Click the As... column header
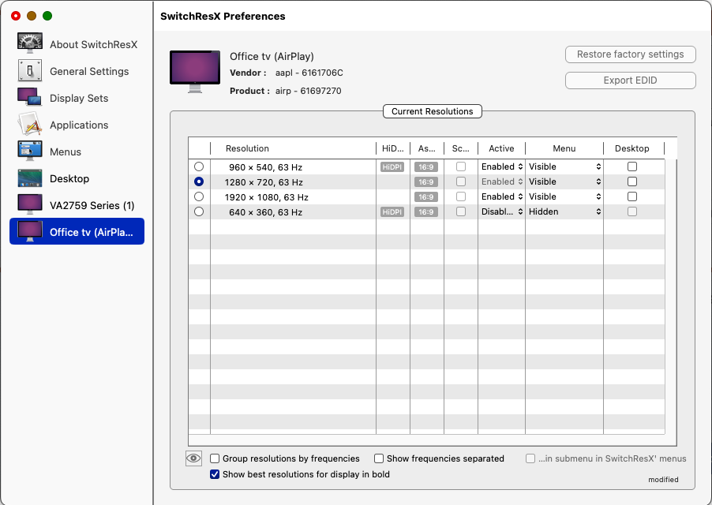 (x=427, y=148)
